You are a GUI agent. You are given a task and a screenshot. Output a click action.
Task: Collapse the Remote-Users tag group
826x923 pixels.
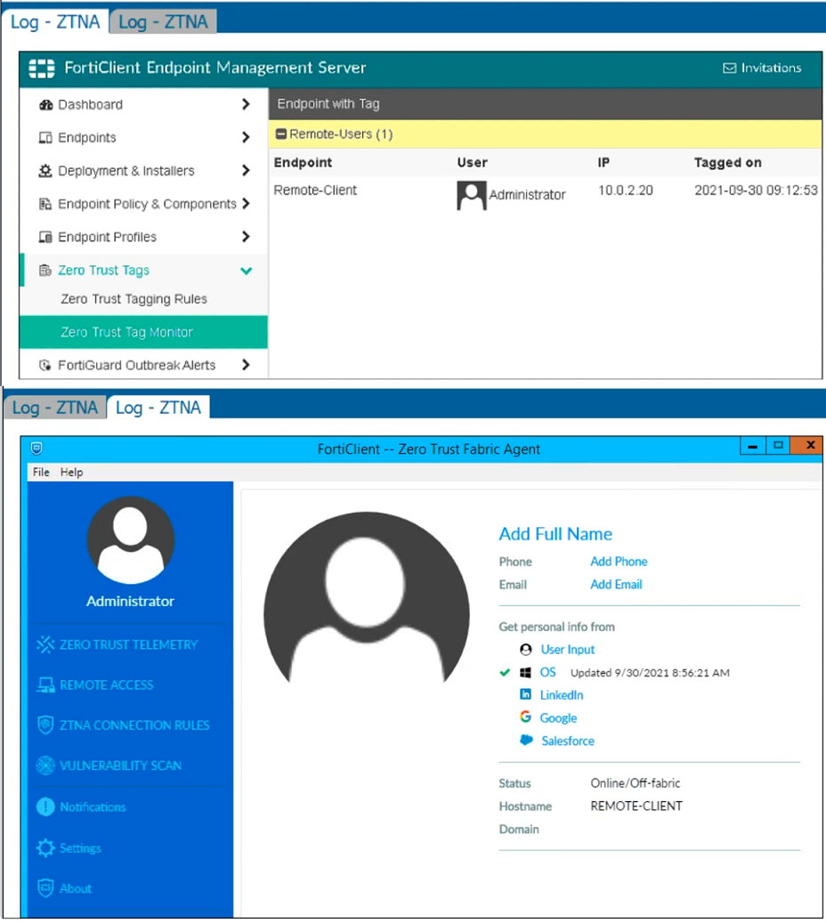(281, 134)
